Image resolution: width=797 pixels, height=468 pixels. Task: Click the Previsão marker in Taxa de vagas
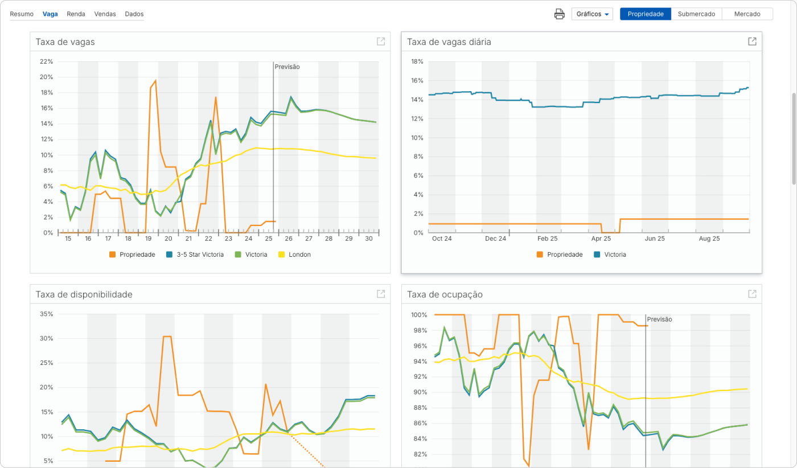point(287,67)
